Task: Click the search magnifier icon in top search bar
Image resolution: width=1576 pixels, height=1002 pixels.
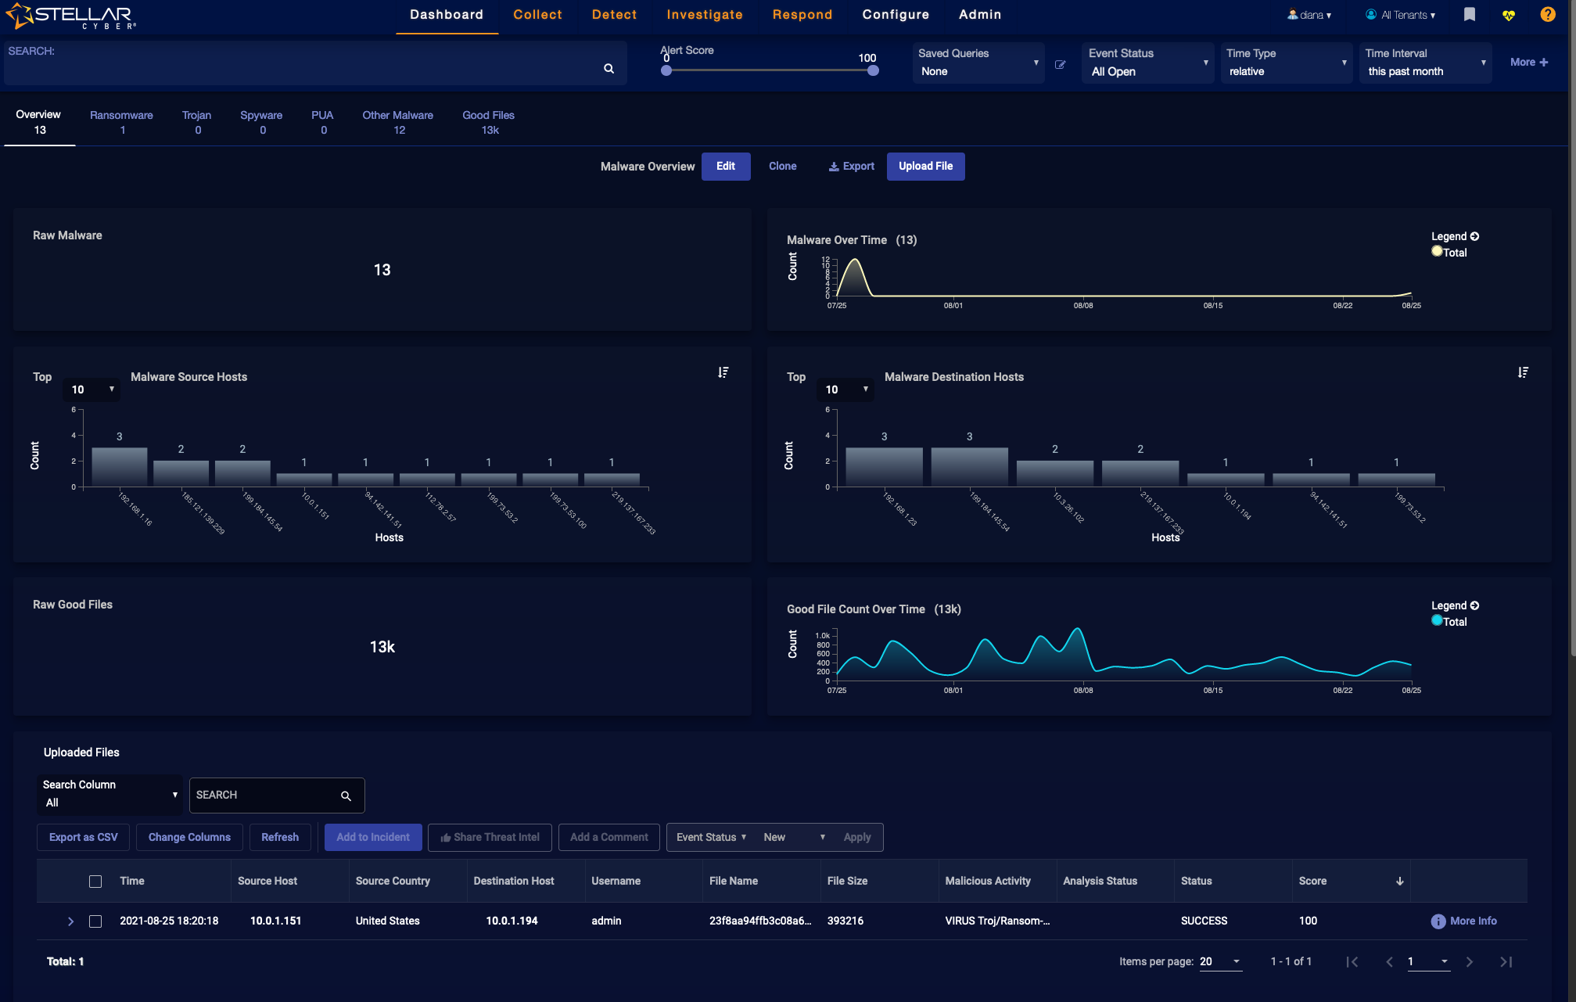Action: (609, 69)
